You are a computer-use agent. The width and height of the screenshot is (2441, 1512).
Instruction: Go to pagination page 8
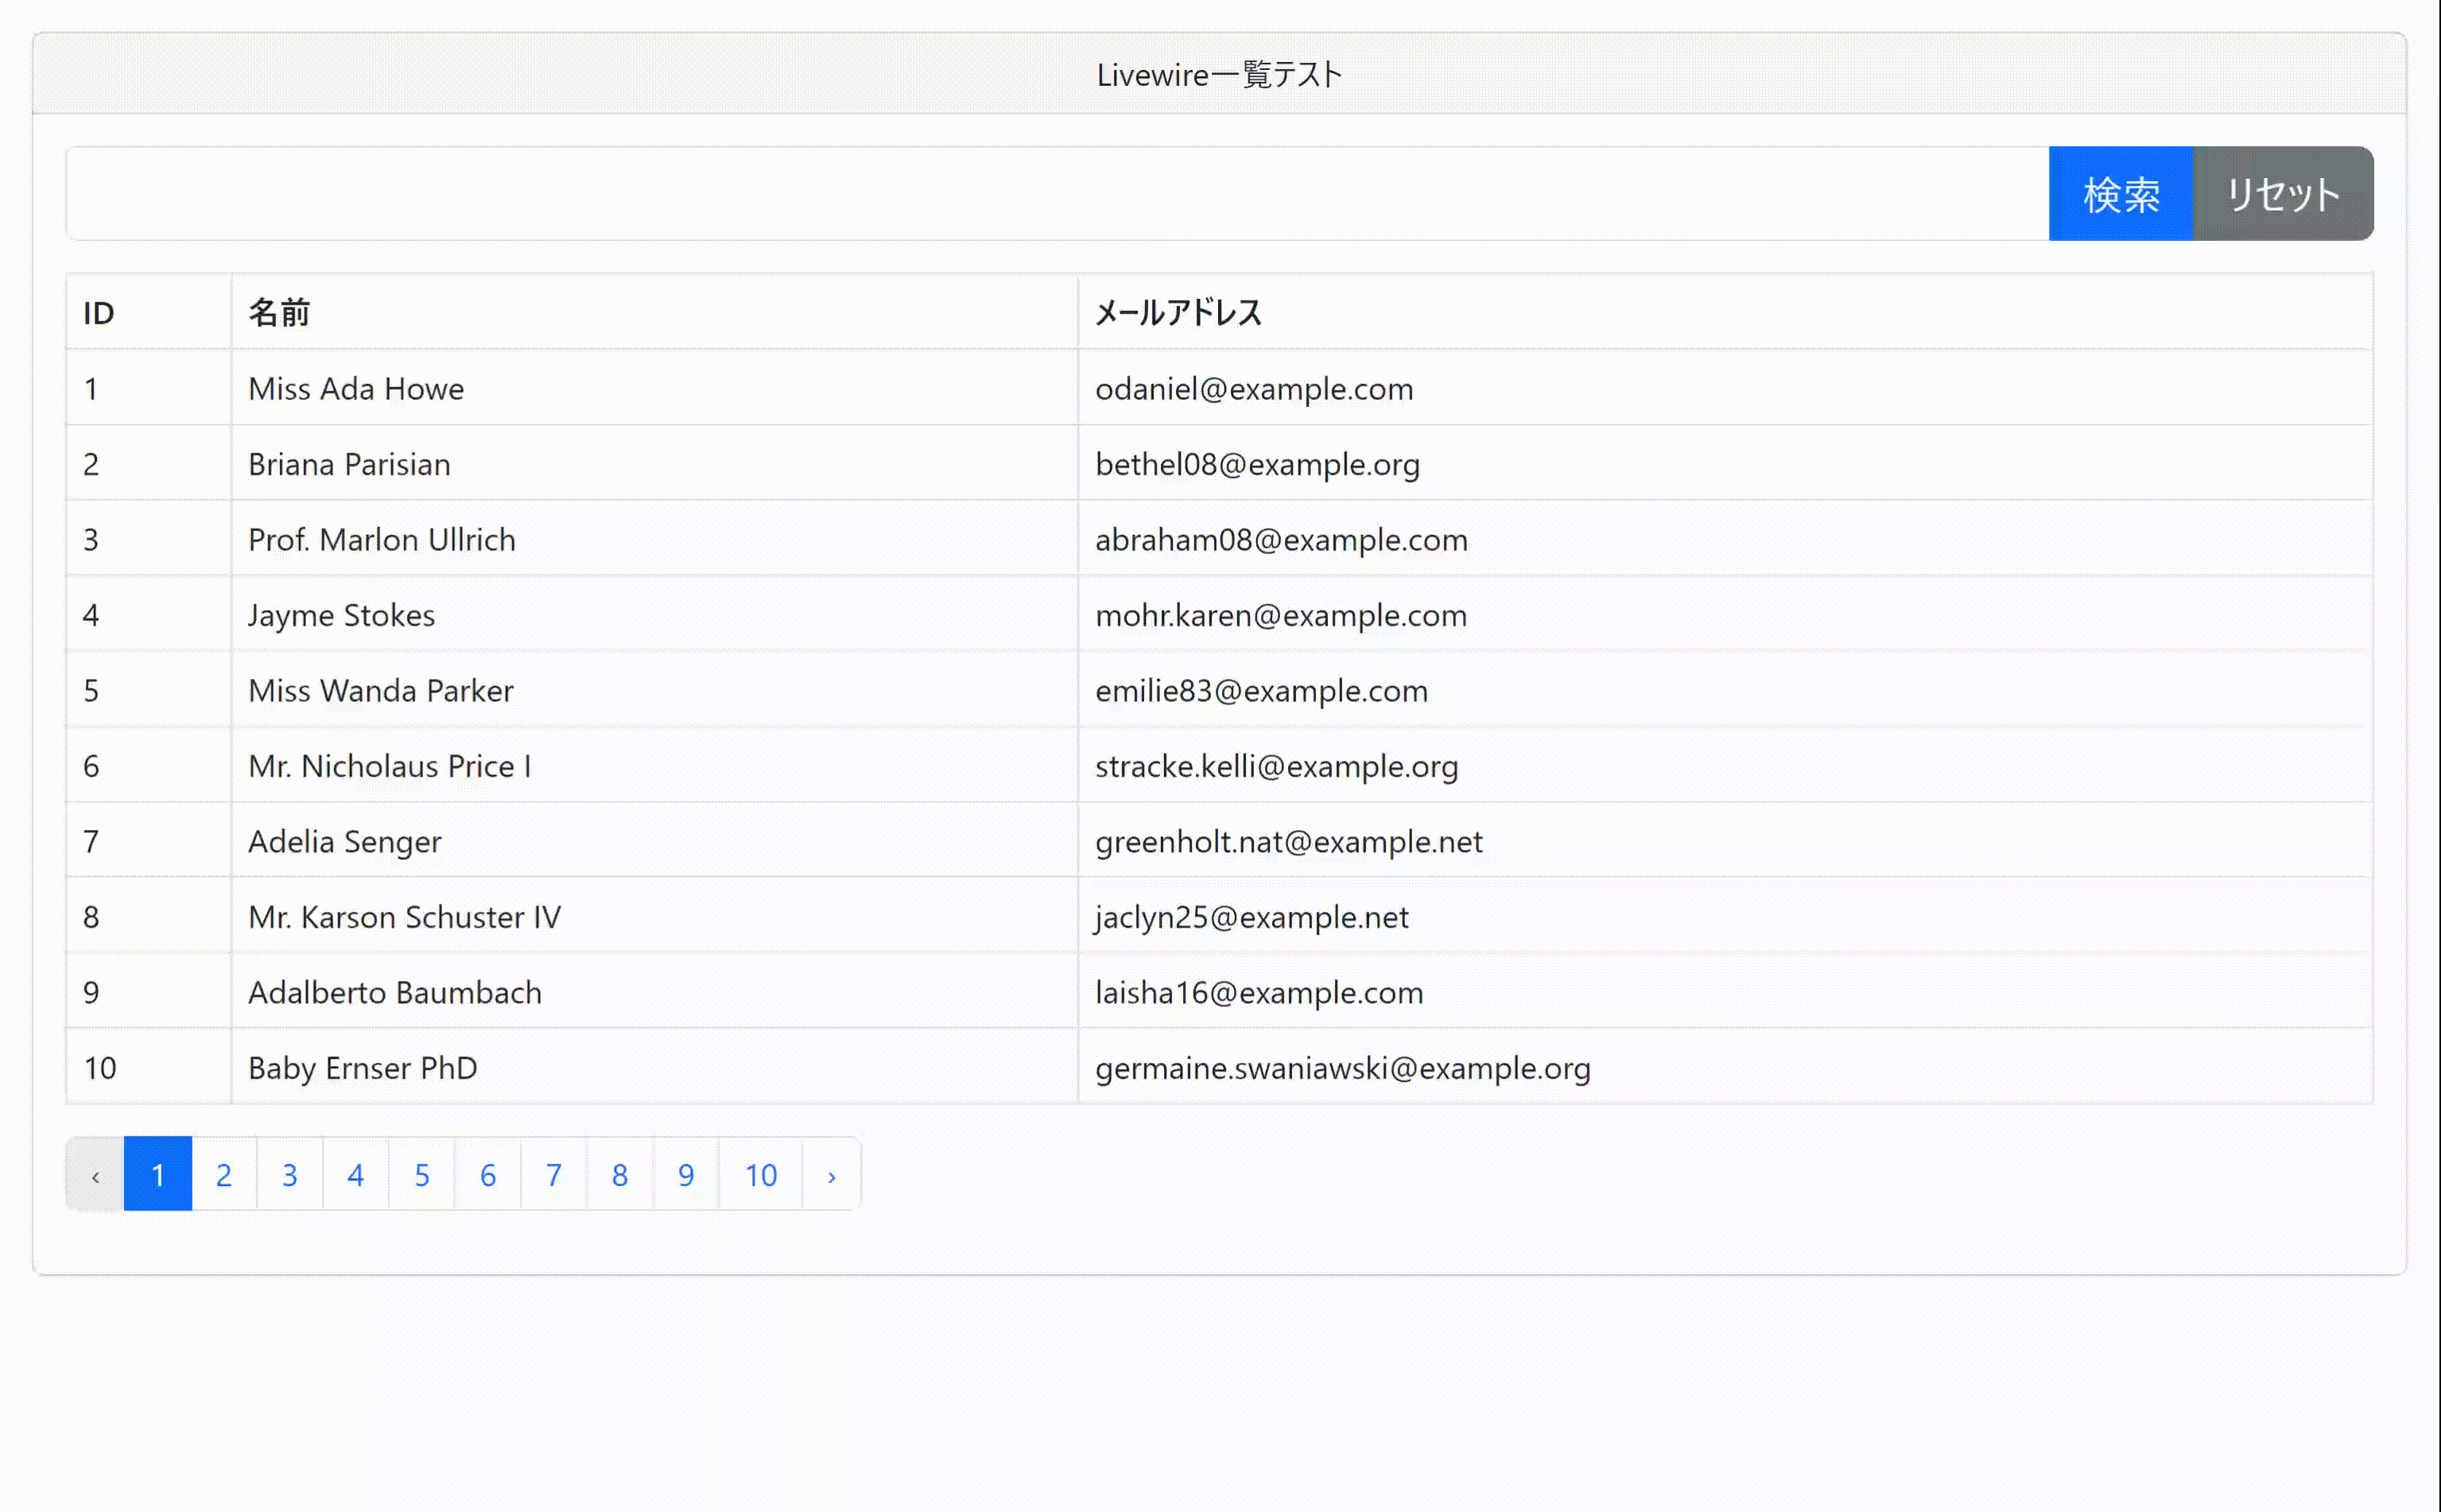pyautogui.click(x=620, y=1174)
